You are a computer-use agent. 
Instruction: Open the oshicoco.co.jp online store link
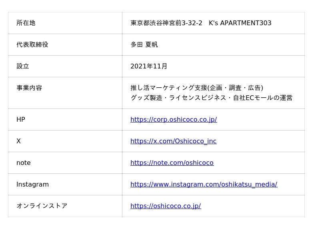point(166,206)
